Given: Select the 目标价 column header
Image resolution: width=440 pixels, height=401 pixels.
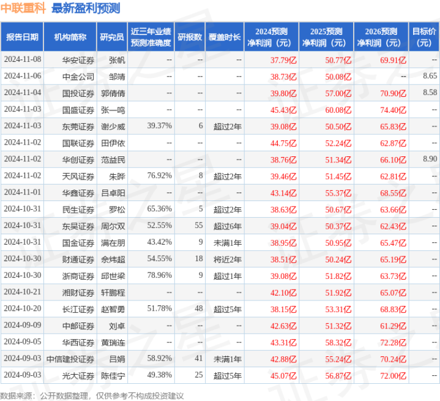Looking at the screenshot, I should click(424, 37).
